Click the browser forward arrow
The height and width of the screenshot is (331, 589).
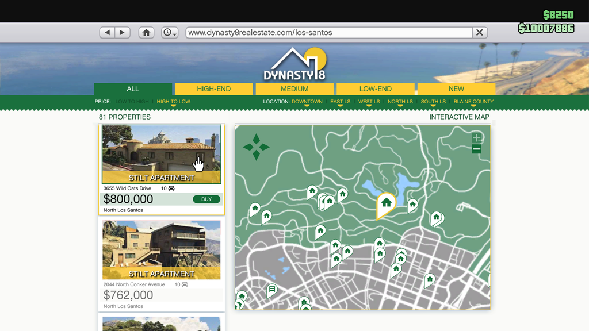tap(122, 33)
